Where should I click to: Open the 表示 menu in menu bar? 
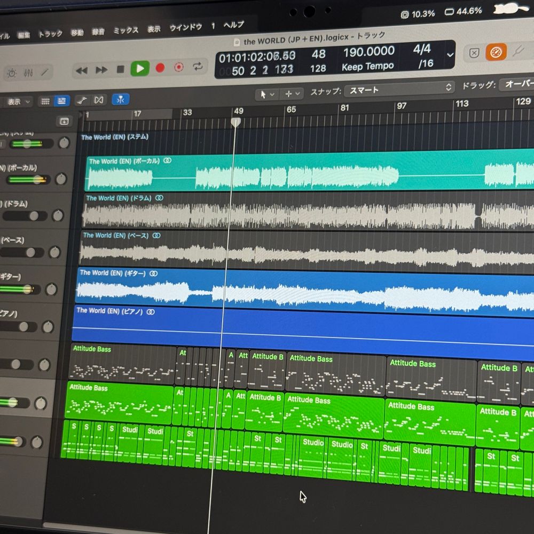pos(154,29)
